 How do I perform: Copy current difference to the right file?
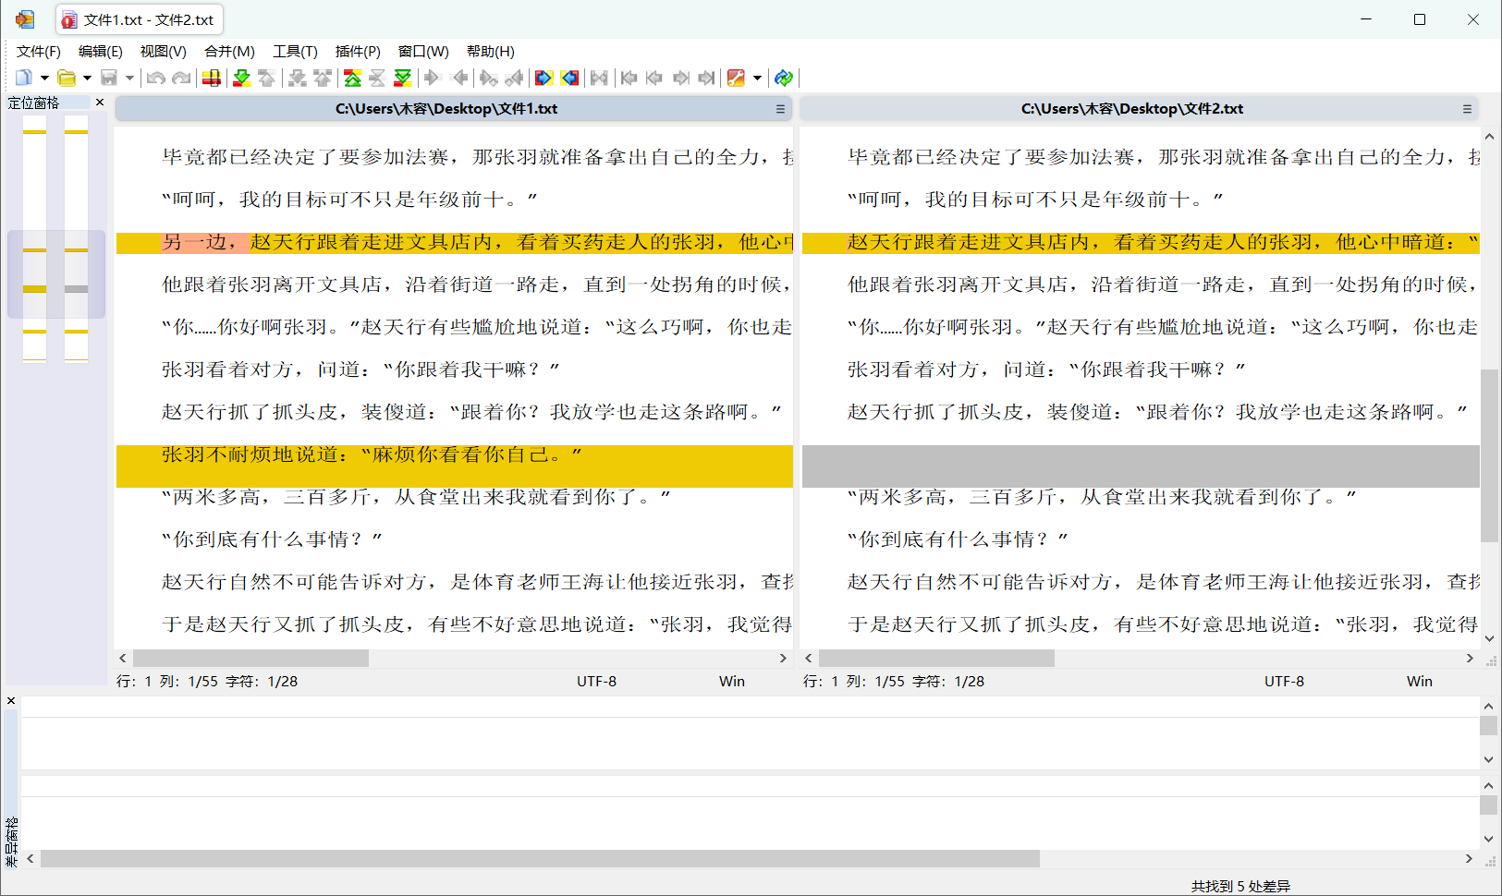[544, 78]
